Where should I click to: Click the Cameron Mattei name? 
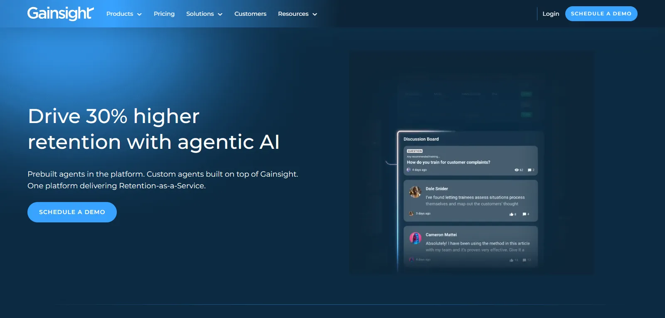point(441,235)
